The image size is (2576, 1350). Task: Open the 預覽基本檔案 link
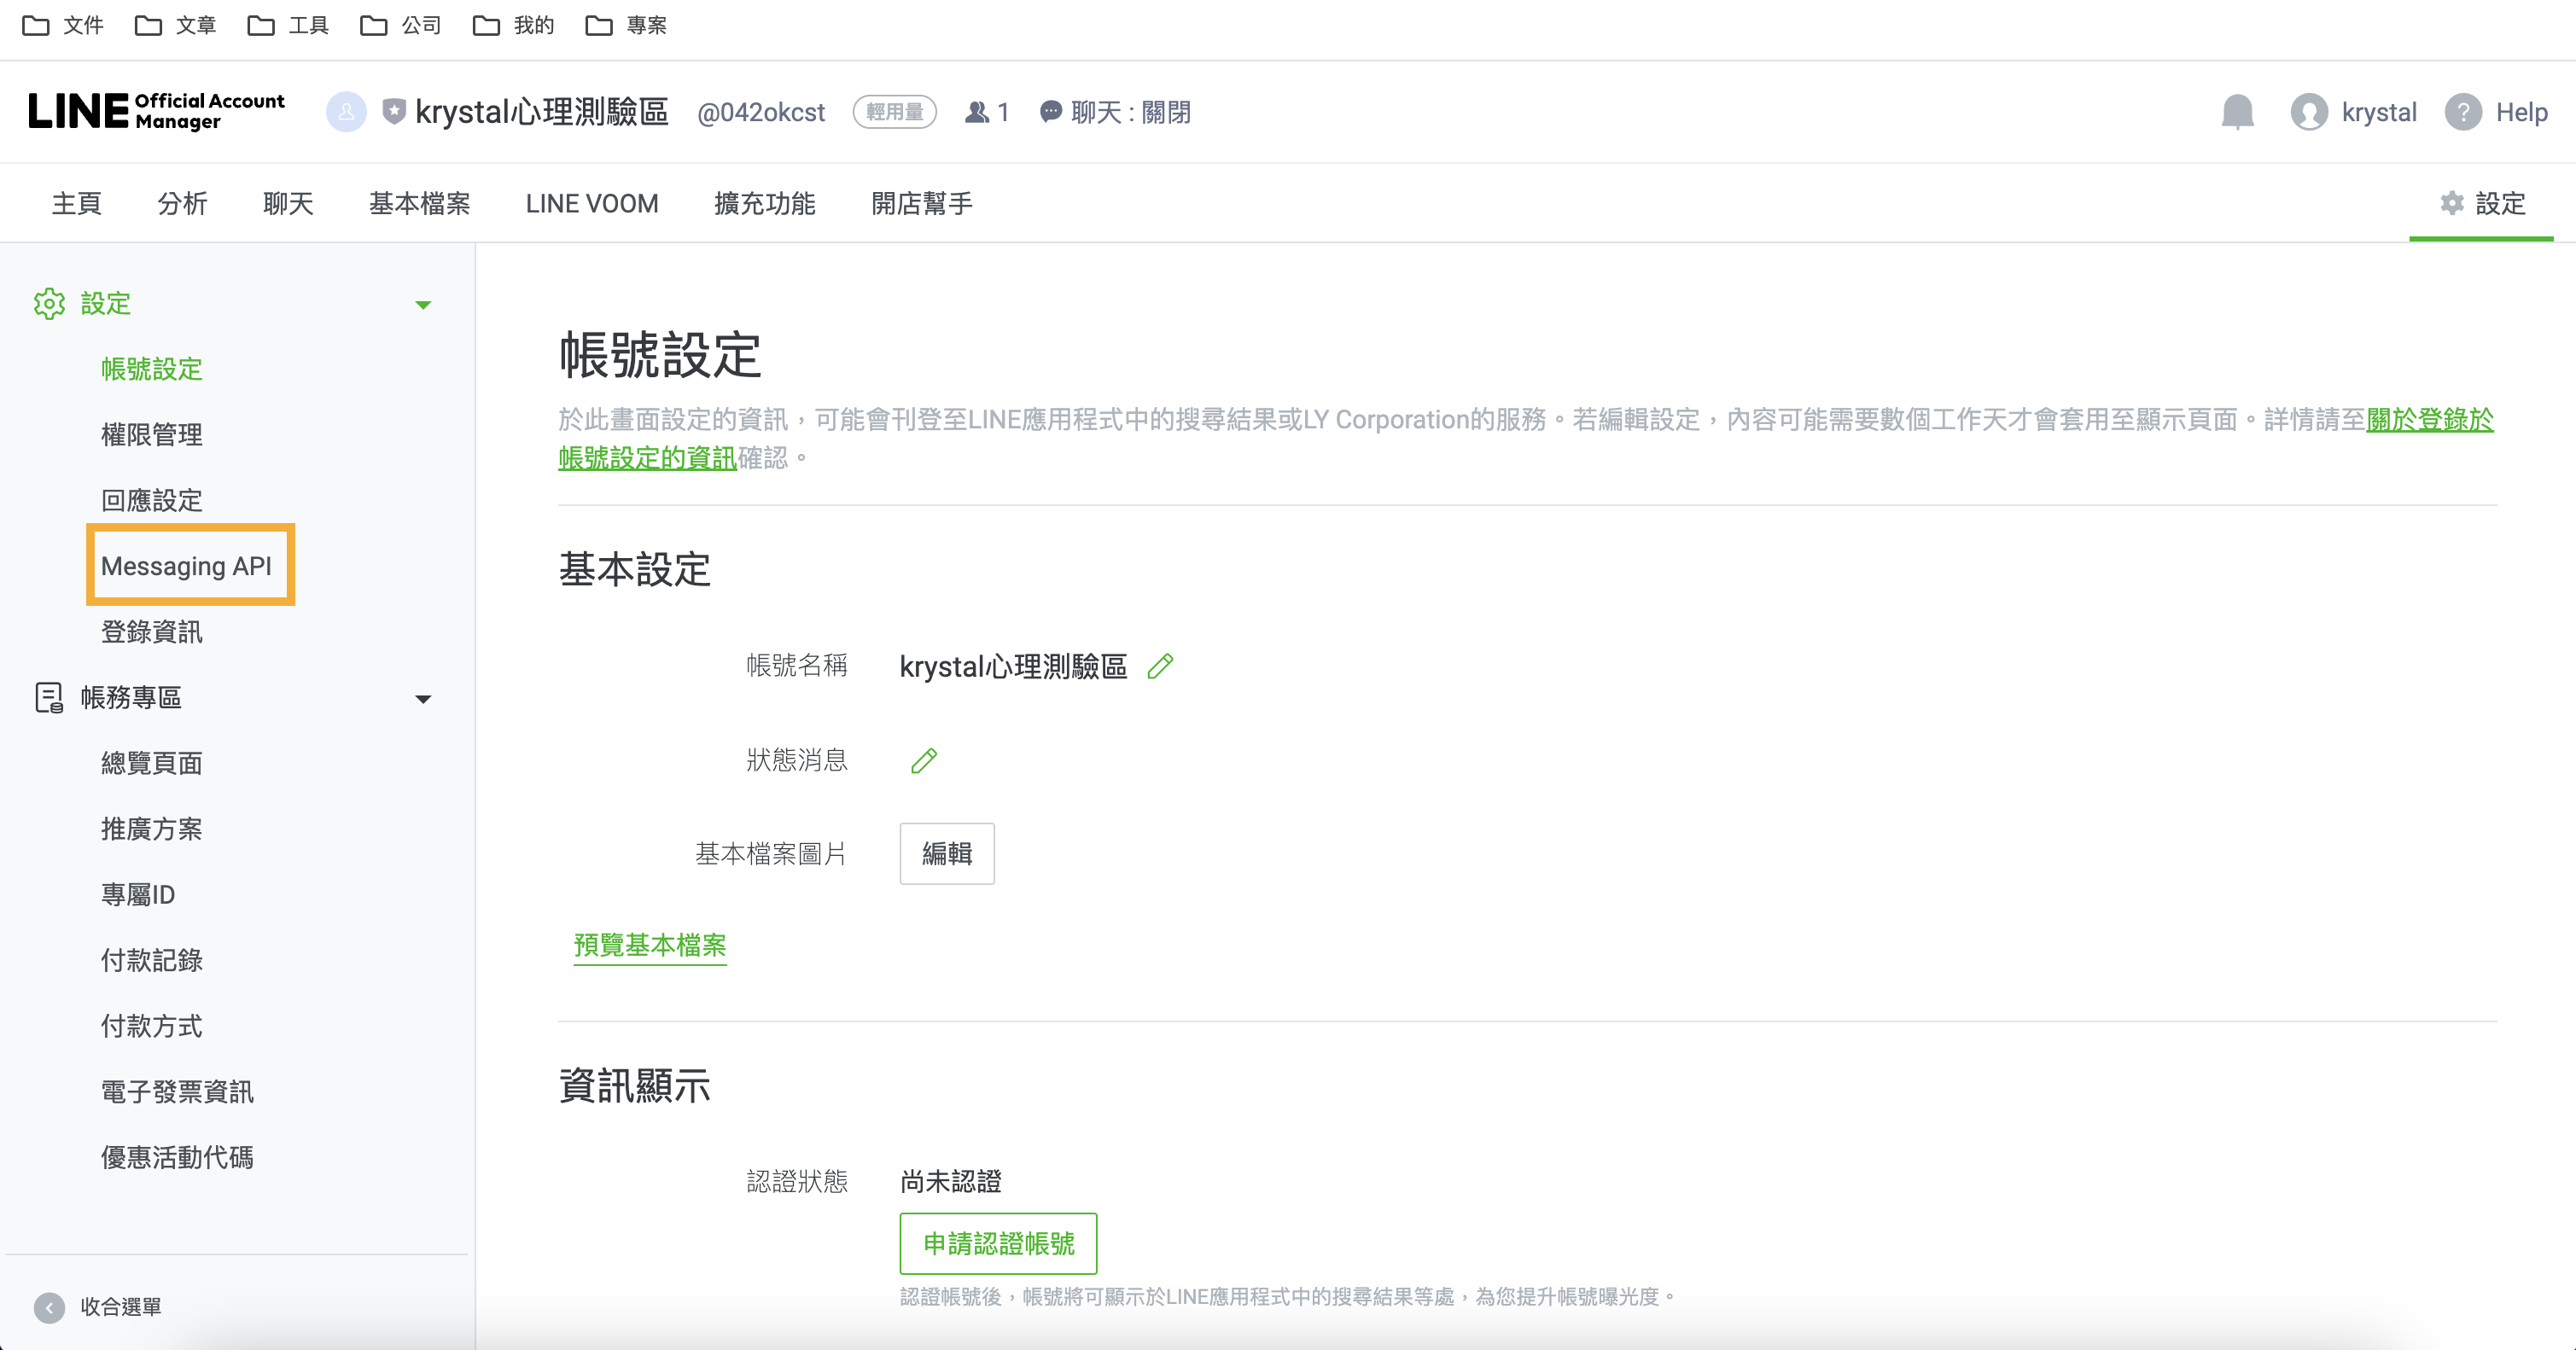coord(650,945)
